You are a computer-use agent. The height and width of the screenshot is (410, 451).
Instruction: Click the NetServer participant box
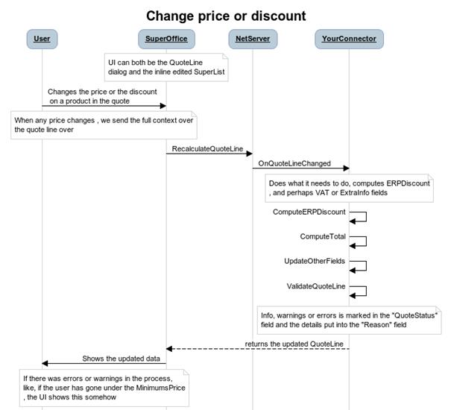point(253,39)
